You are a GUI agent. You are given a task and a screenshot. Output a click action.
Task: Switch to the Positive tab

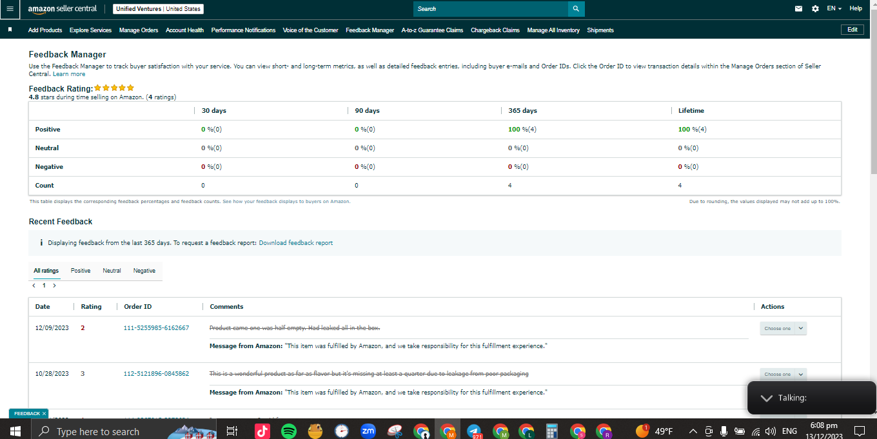click(x=81, y=271)
